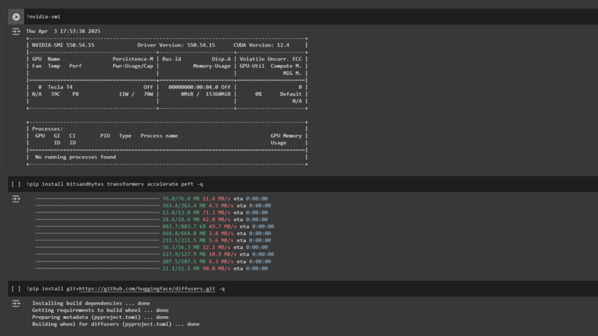This screenshot has width=598, height=336.
Task: Click the 'Building wheel for diffusers' output line
Action: click(116, 324)
